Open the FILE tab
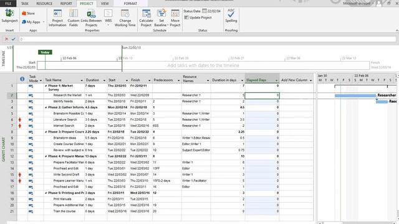Image resolution: width=399 pixels, height=224 pixels. coord(8,3)
